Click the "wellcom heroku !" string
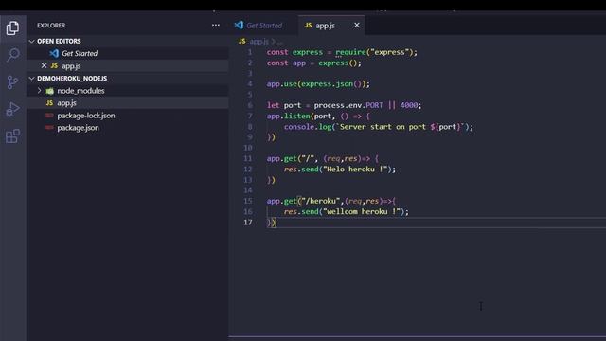This screenshot has height=341, width=606. coord(362,212)
